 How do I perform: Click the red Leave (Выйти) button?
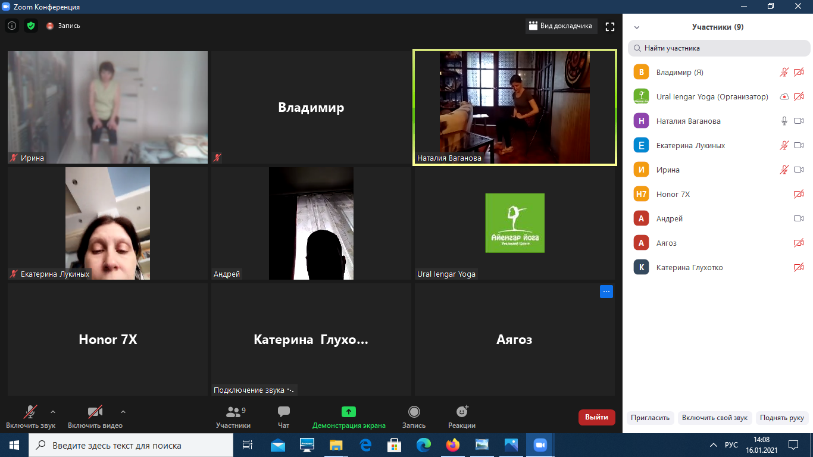pos(596,417)
